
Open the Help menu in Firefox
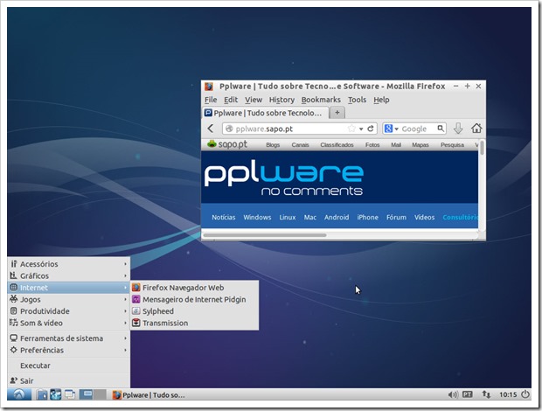[x=381, y=100]
